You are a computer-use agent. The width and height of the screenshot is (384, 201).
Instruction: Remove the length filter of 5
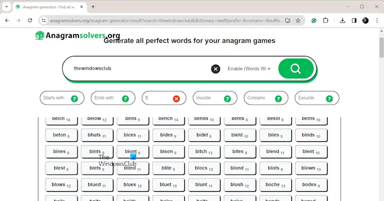click(x=176, y=99)
